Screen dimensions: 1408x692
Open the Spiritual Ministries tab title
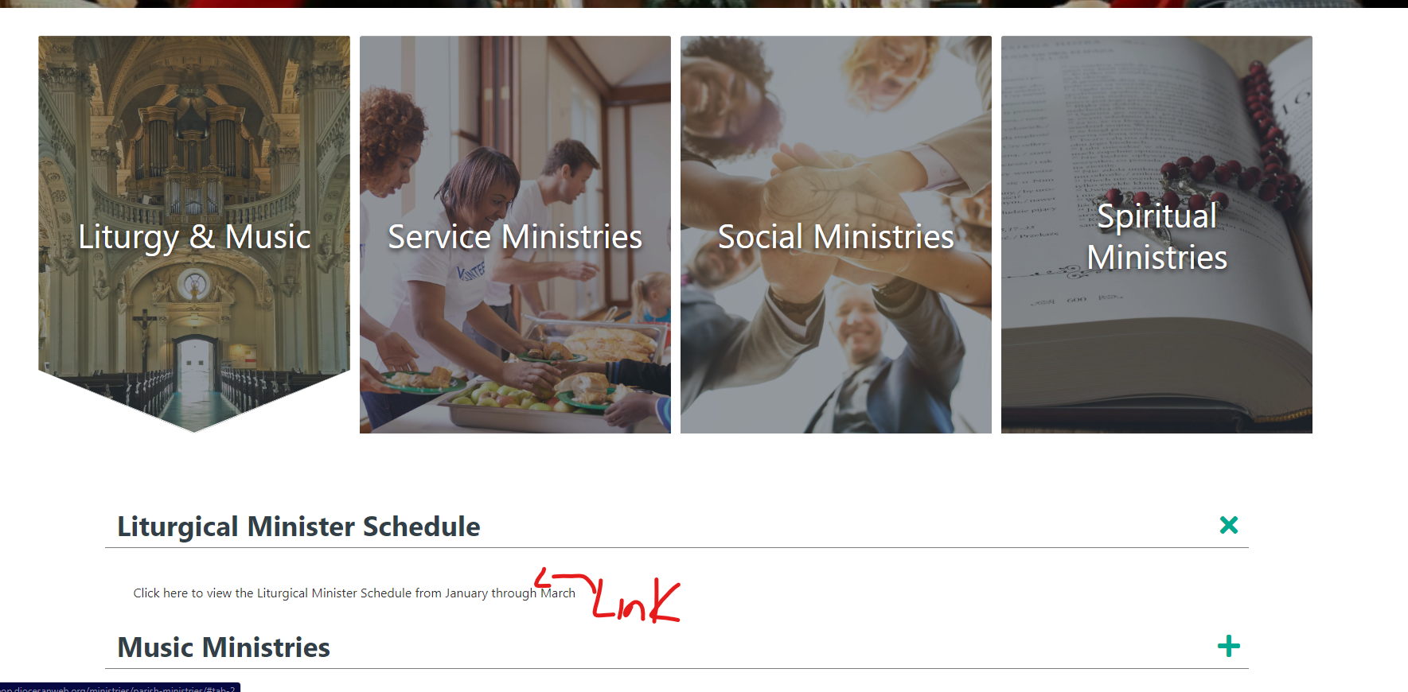click(1156, 236)
